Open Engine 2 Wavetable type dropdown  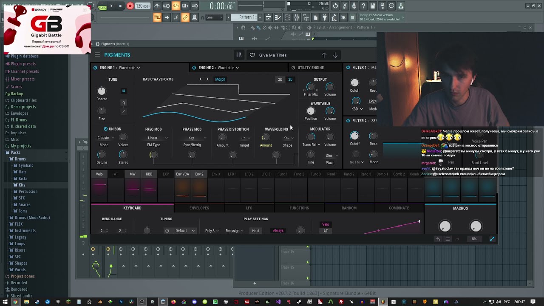[228, 68]
